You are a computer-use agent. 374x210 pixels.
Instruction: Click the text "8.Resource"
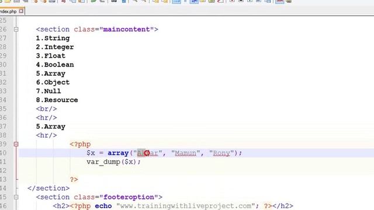(x=57, y=100)
